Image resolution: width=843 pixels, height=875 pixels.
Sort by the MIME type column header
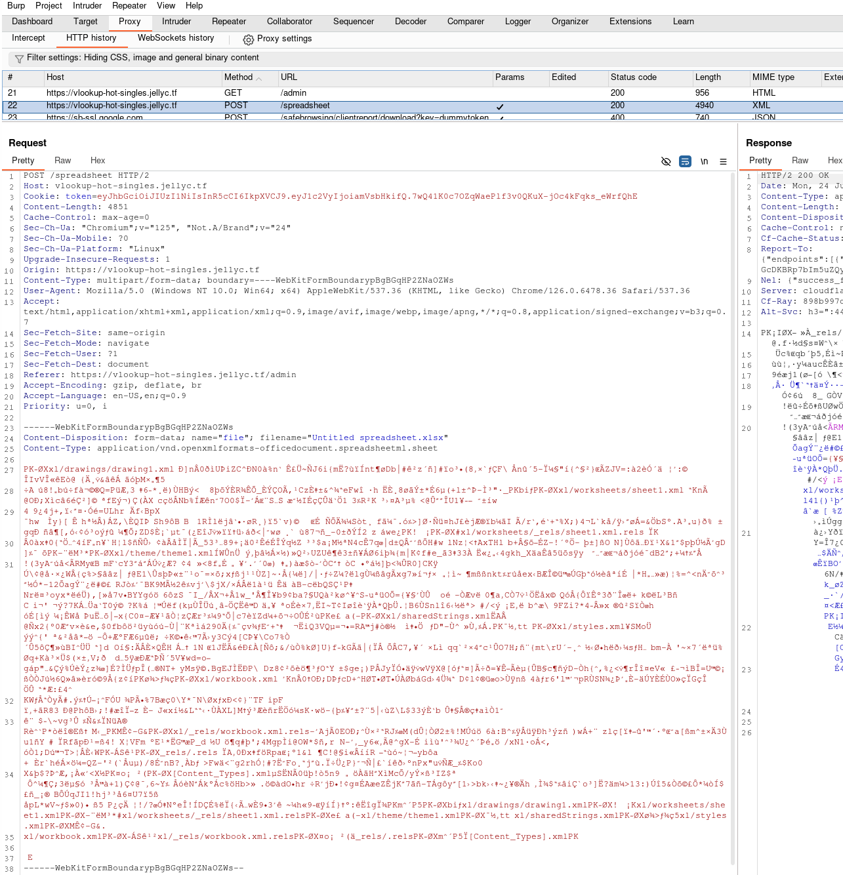785,77
